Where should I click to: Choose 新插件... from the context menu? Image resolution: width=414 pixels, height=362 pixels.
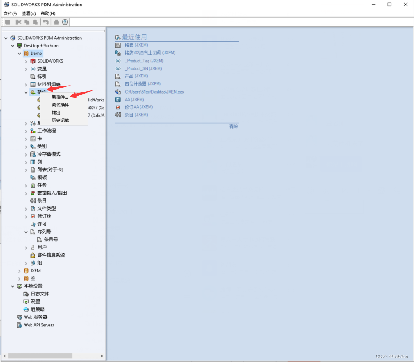59,97
